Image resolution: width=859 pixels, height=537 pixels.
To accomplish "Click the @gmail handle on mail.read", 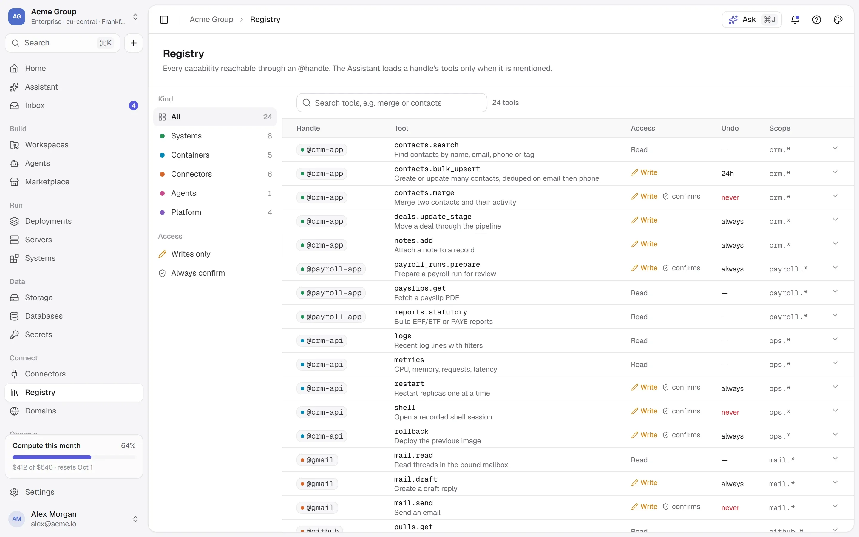I will point(317,460).
